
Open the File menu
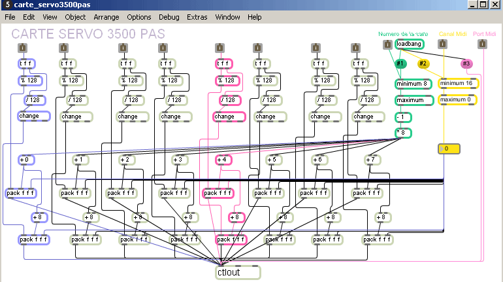pyautogui.click(x=11, y=16)
